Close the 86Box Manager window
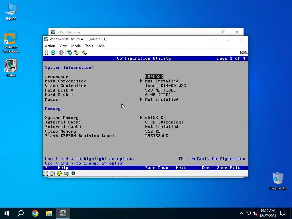 point(237,32)
